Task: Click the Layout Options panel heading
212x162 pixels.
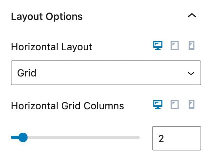Action: click(x=47, y=16)
